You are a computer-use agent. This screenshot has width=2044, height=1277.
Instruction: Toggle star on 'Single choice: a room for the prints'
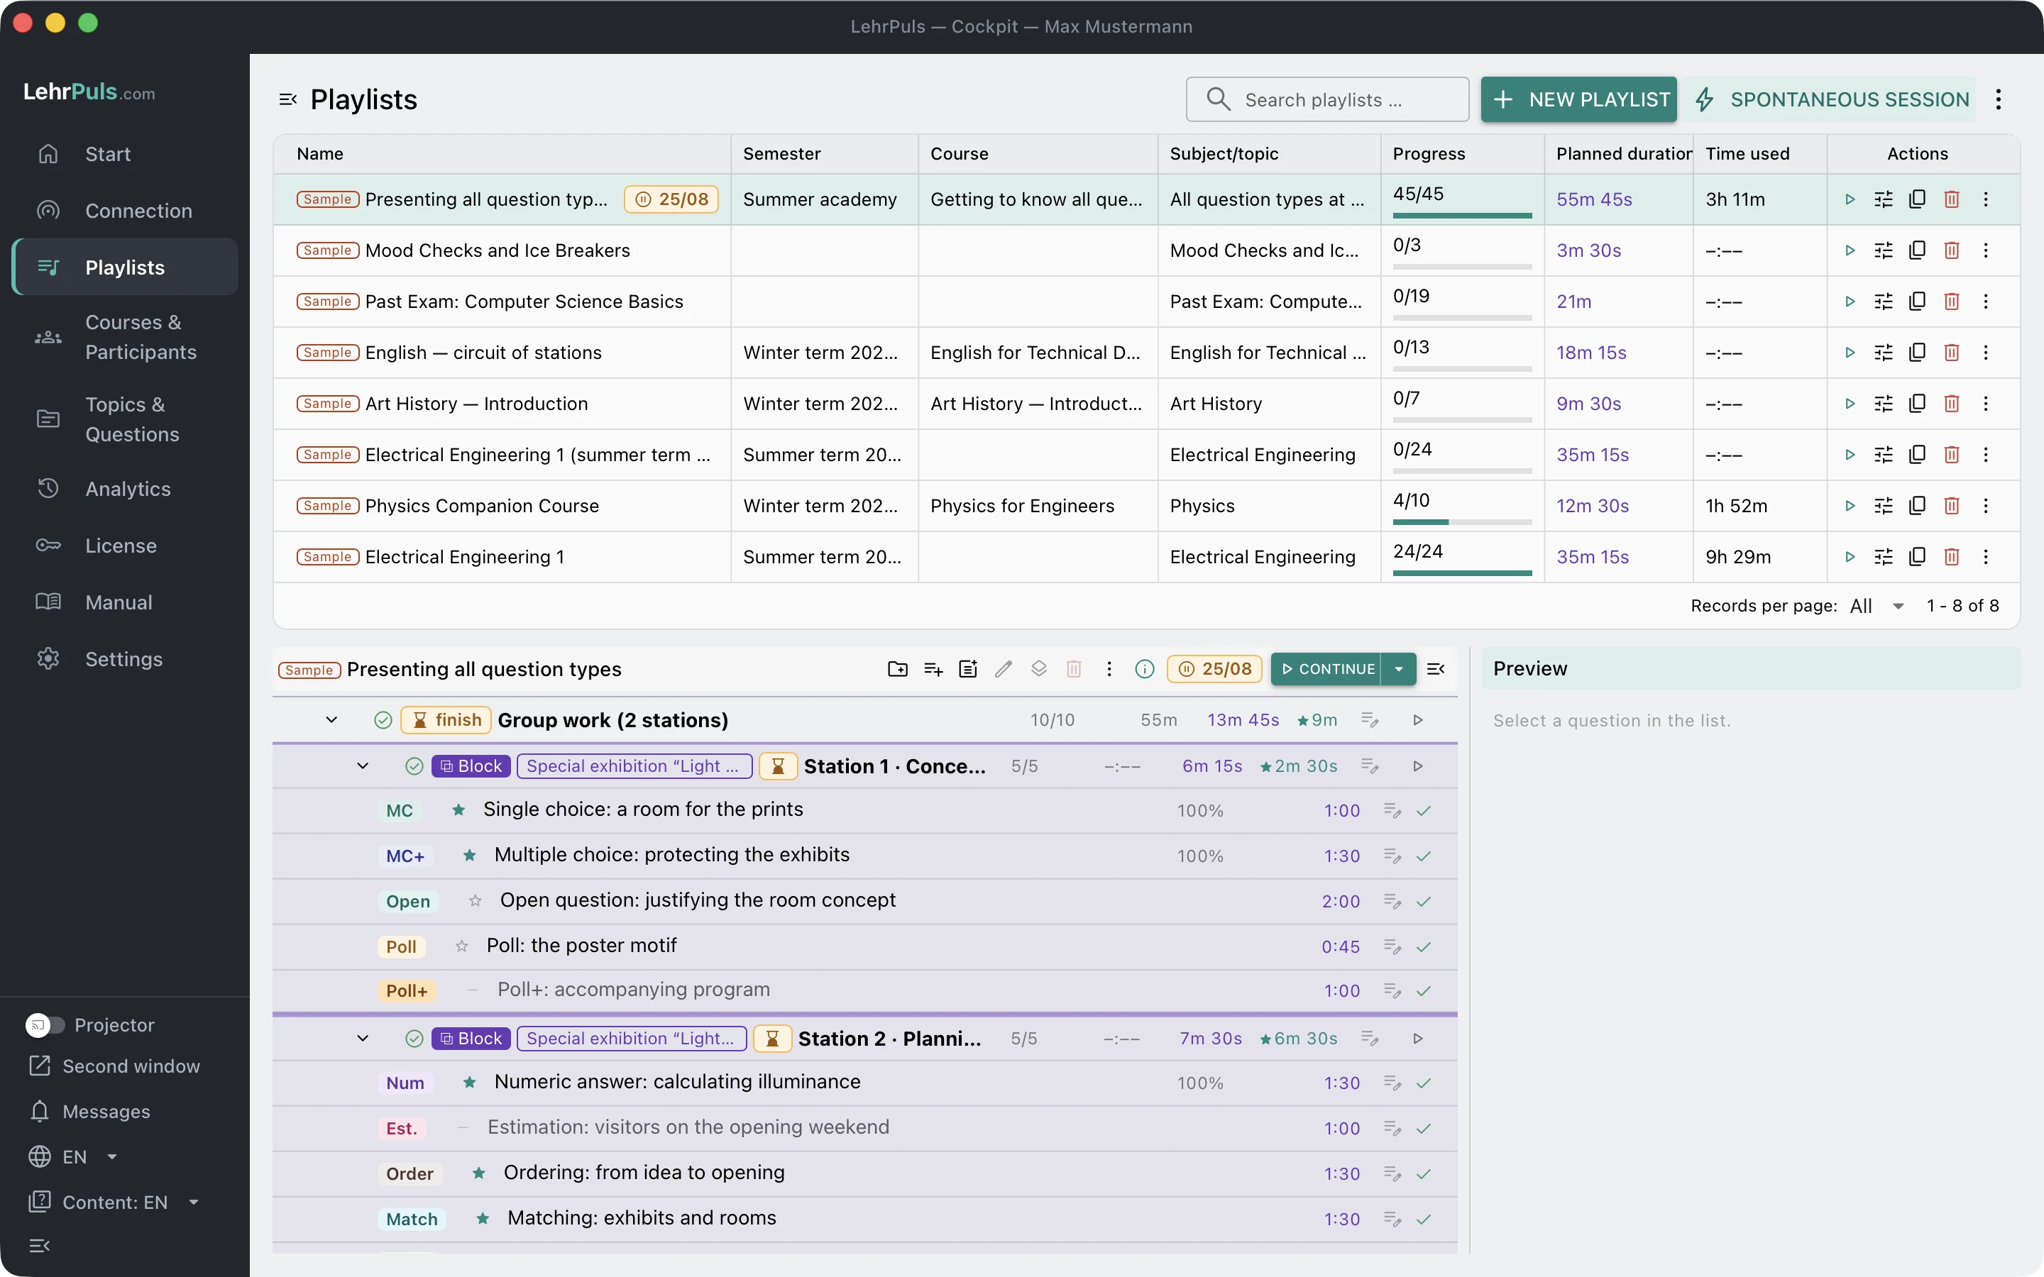pyautogui.click(x=458, y=810)
